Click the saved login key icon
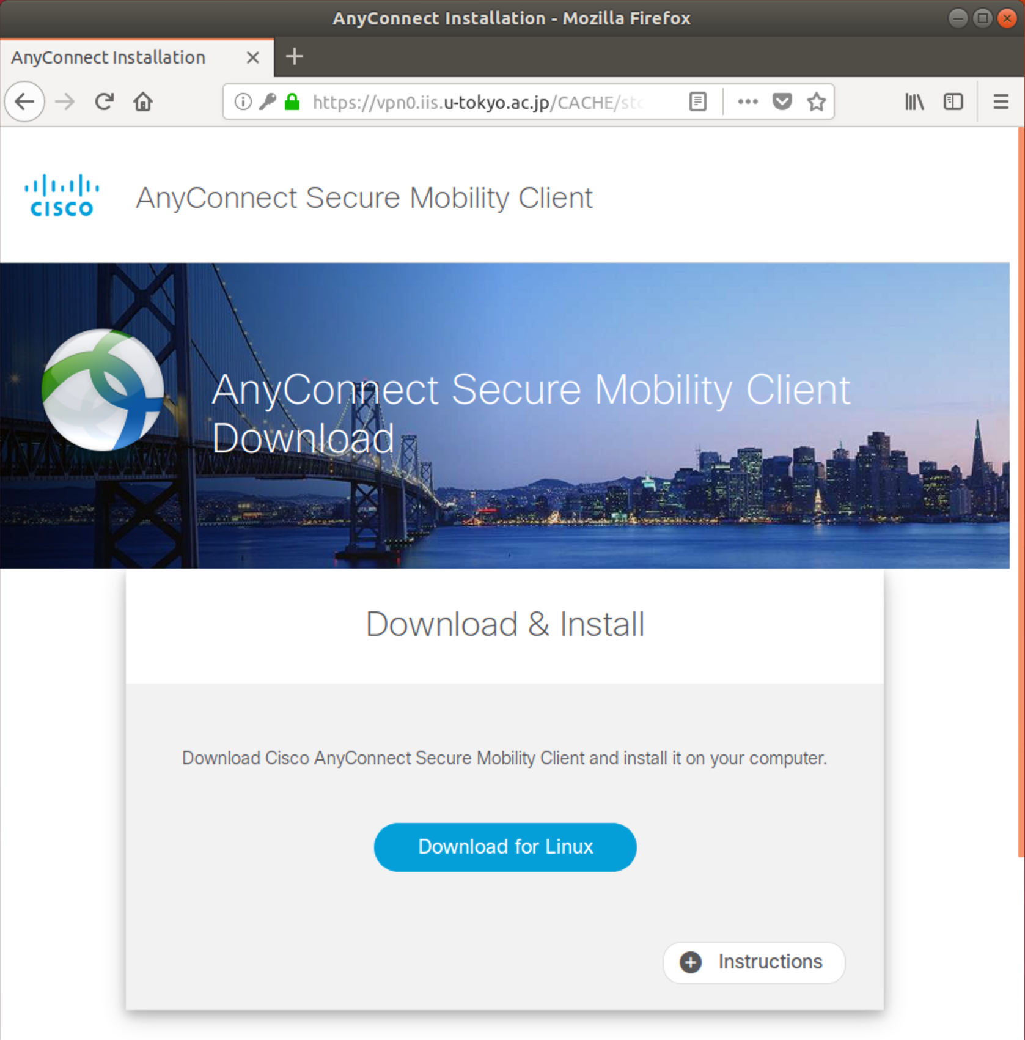This screenshot has width=1025, height=1040. (x=267, y=101)
